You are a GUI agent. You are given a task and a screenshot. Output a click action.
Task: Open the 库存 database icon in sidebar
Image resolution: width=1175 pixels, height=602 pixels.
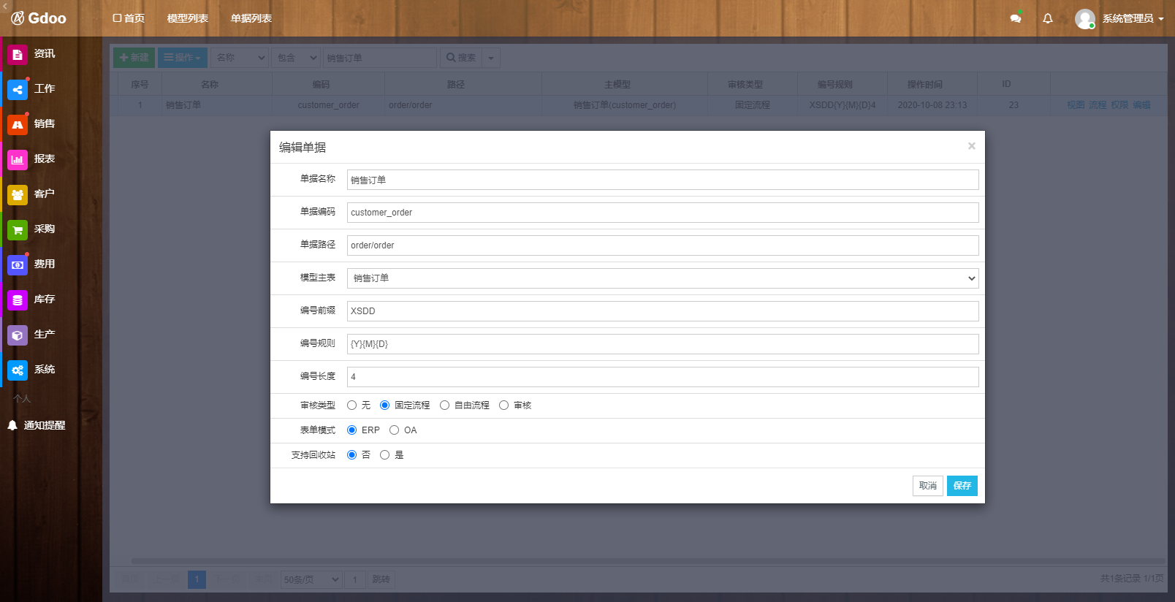[18, 300]
